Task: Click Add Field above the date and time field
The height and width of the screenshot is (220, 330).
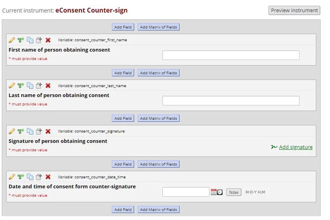Action: (123, 164)
